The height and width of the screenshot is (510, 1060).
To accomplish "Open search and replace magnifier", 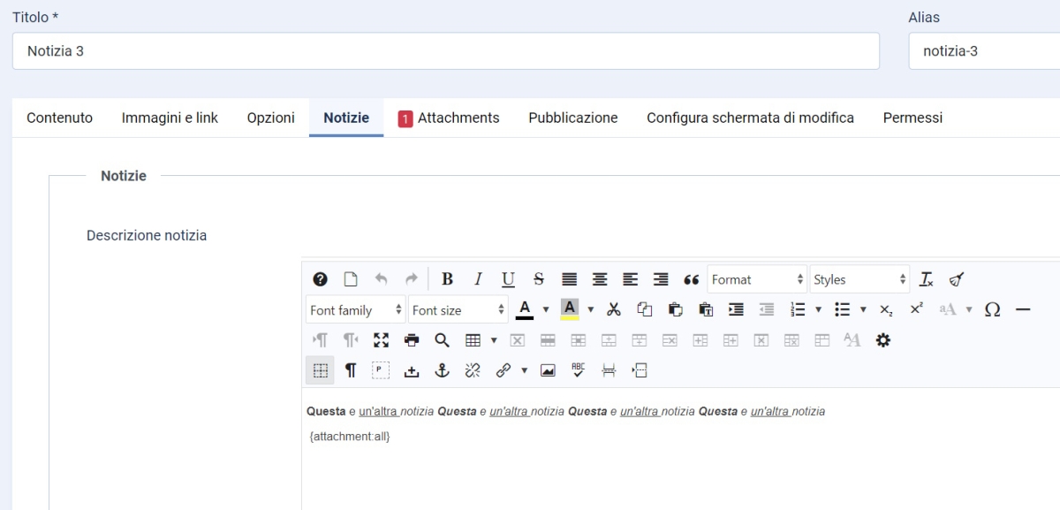I will click(442, 339).
